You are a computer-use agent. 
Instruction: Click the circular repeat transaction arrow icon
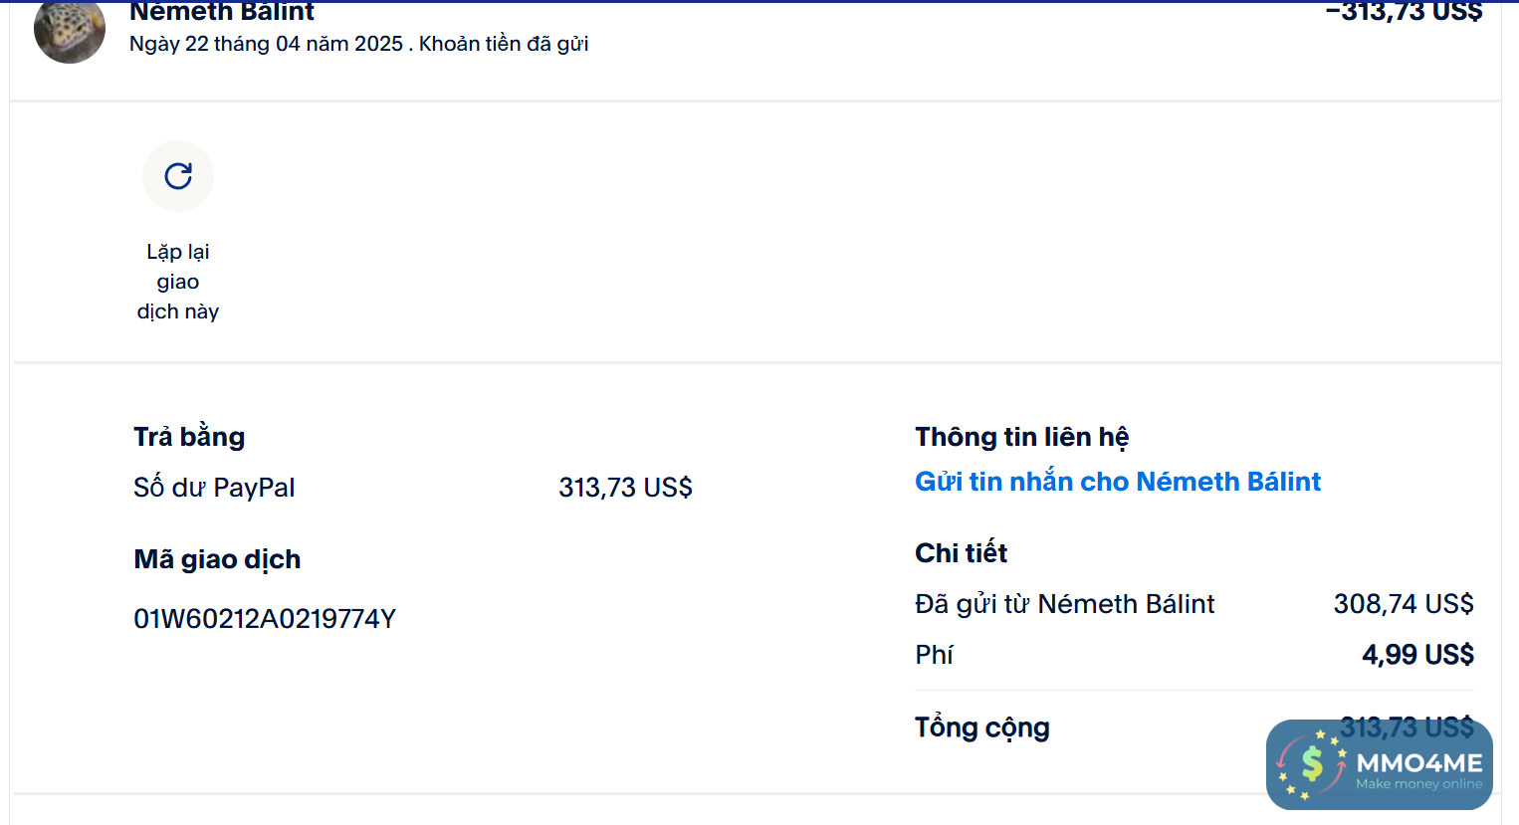click(x=178, y=176)
